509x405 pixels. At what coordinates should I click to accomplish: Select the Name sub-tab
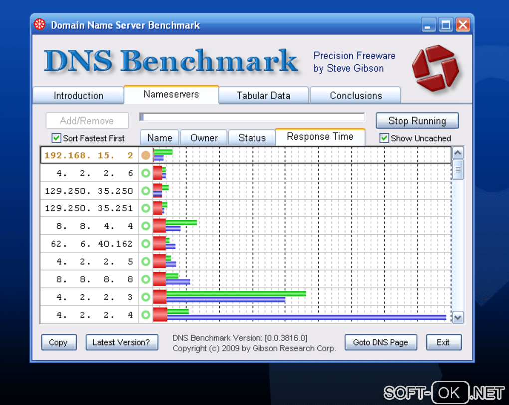click(159, 138)
